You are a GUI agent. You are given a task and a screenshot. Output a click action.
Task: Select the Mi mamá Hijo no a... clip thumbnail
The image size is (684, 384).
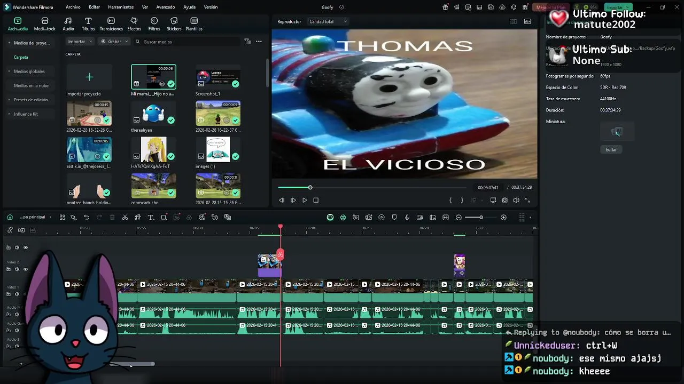(153, 77)
